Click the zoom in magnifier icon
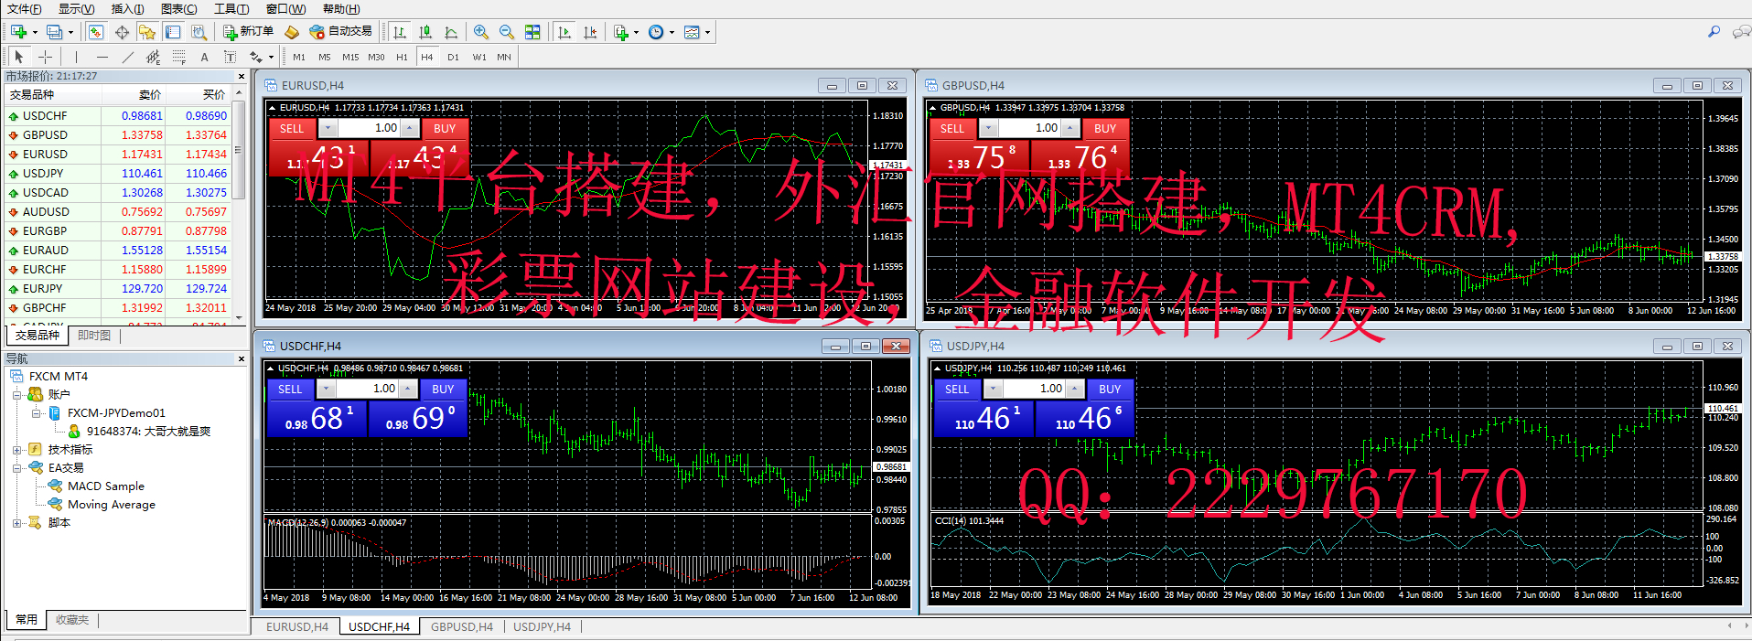1752x641 pixels. click(481, 32)
